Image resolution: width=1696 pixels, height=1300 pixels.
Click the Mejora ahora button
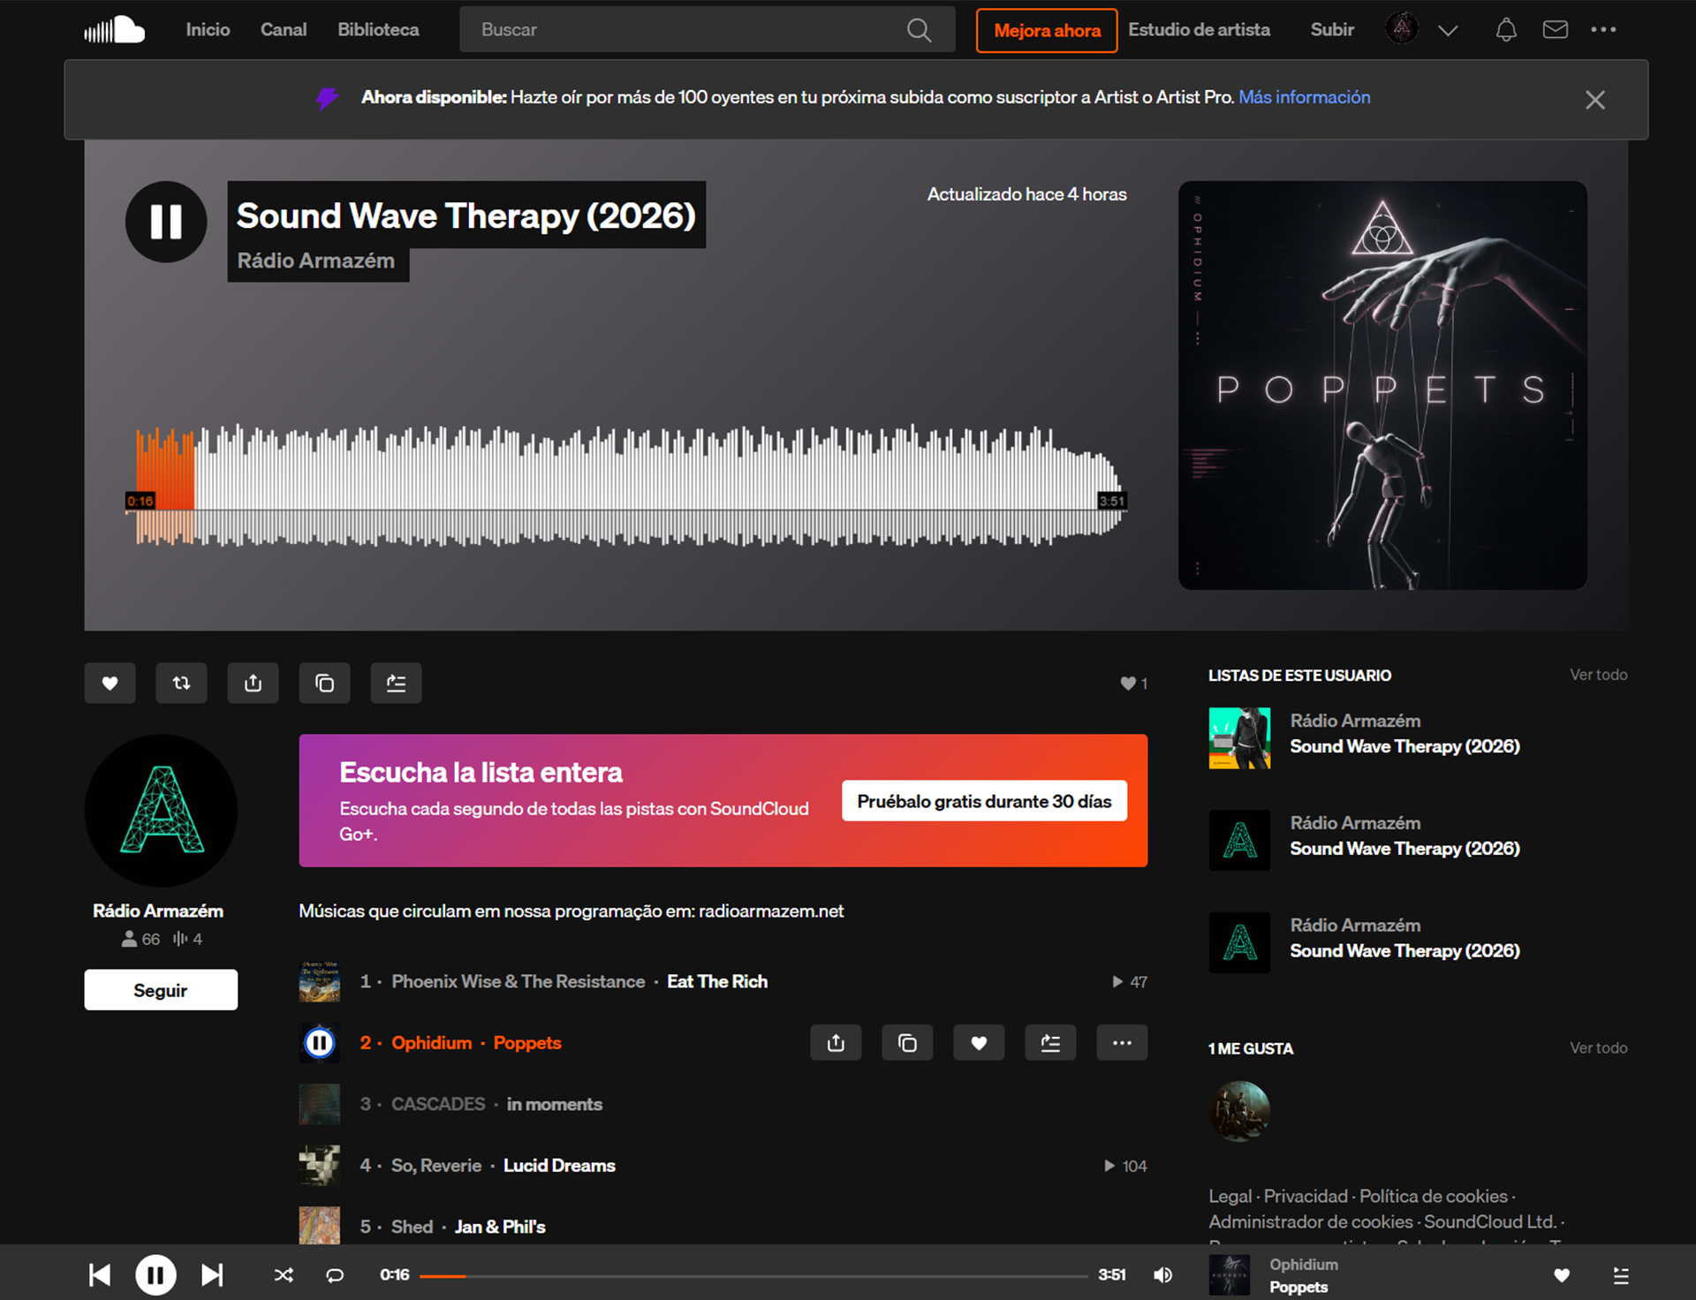point(1047,30)
